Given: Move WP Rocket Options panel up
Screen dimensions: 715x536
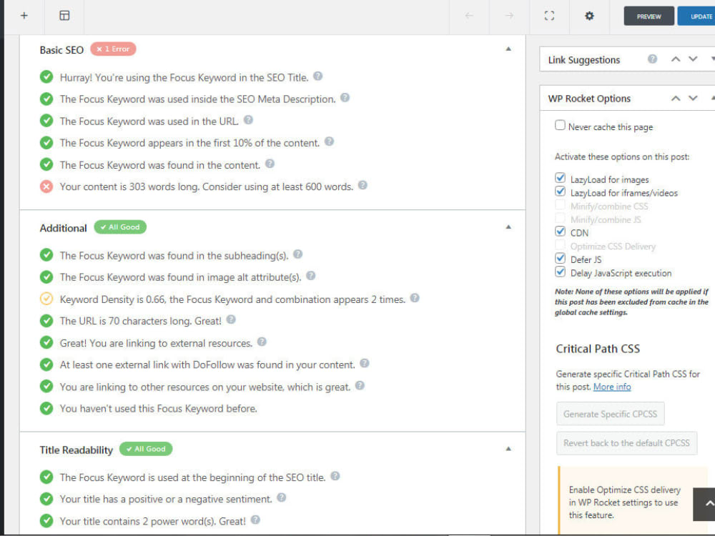Looking at the screenshot, I should pos(676,99).
